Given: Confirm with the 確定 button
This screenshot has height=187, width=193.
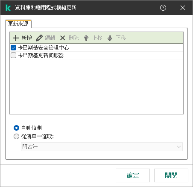Looking at the screenshot, I should tap(133, 175).
